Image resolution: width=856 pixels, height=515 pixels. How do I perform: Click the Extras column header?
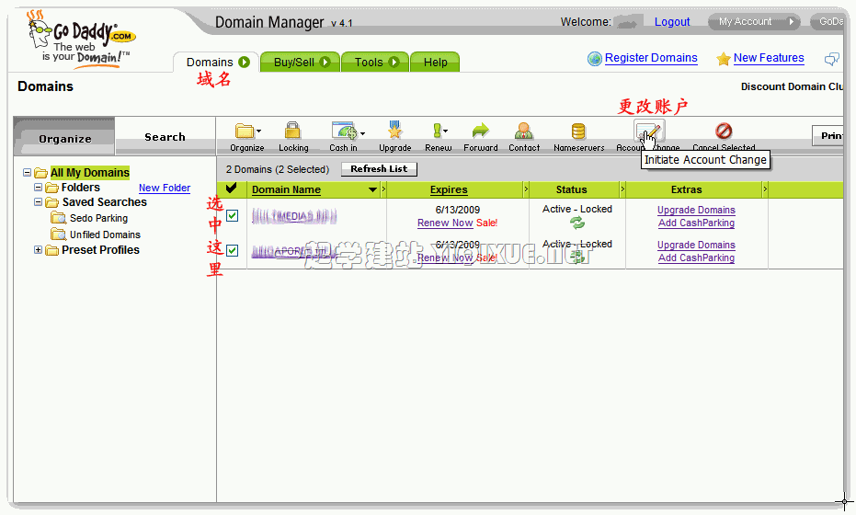(x=686, y=189)
